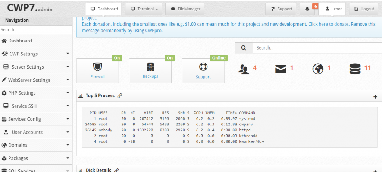
Task: Click the server icon next to Server Settings
Action: pyautogui.click(x=6, y=67)
